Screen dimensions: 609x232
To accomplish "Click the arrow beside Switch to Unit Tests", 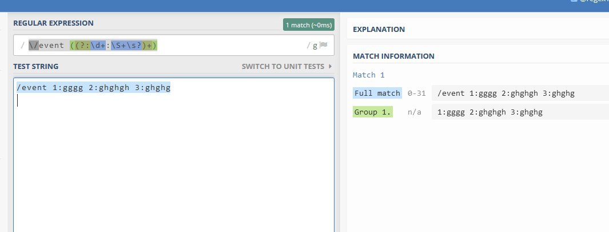I will click(x=330, y=67).
